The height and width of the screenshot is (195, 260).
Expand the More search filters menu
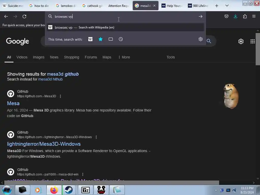click(124, 57)
